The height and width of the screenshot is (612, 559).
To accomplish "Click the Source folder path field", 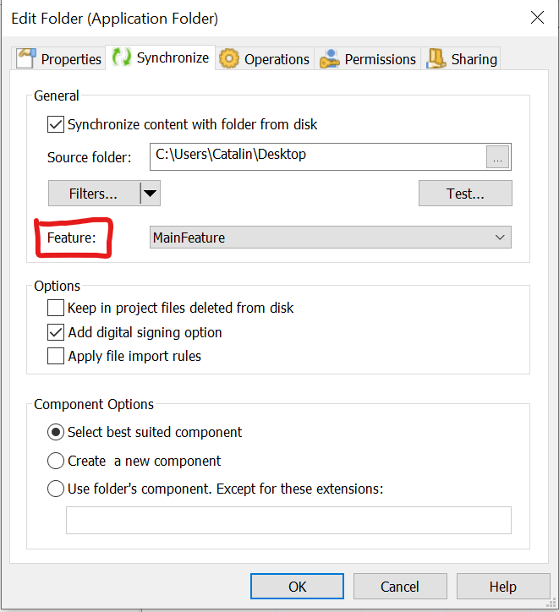I will point(317,156).
